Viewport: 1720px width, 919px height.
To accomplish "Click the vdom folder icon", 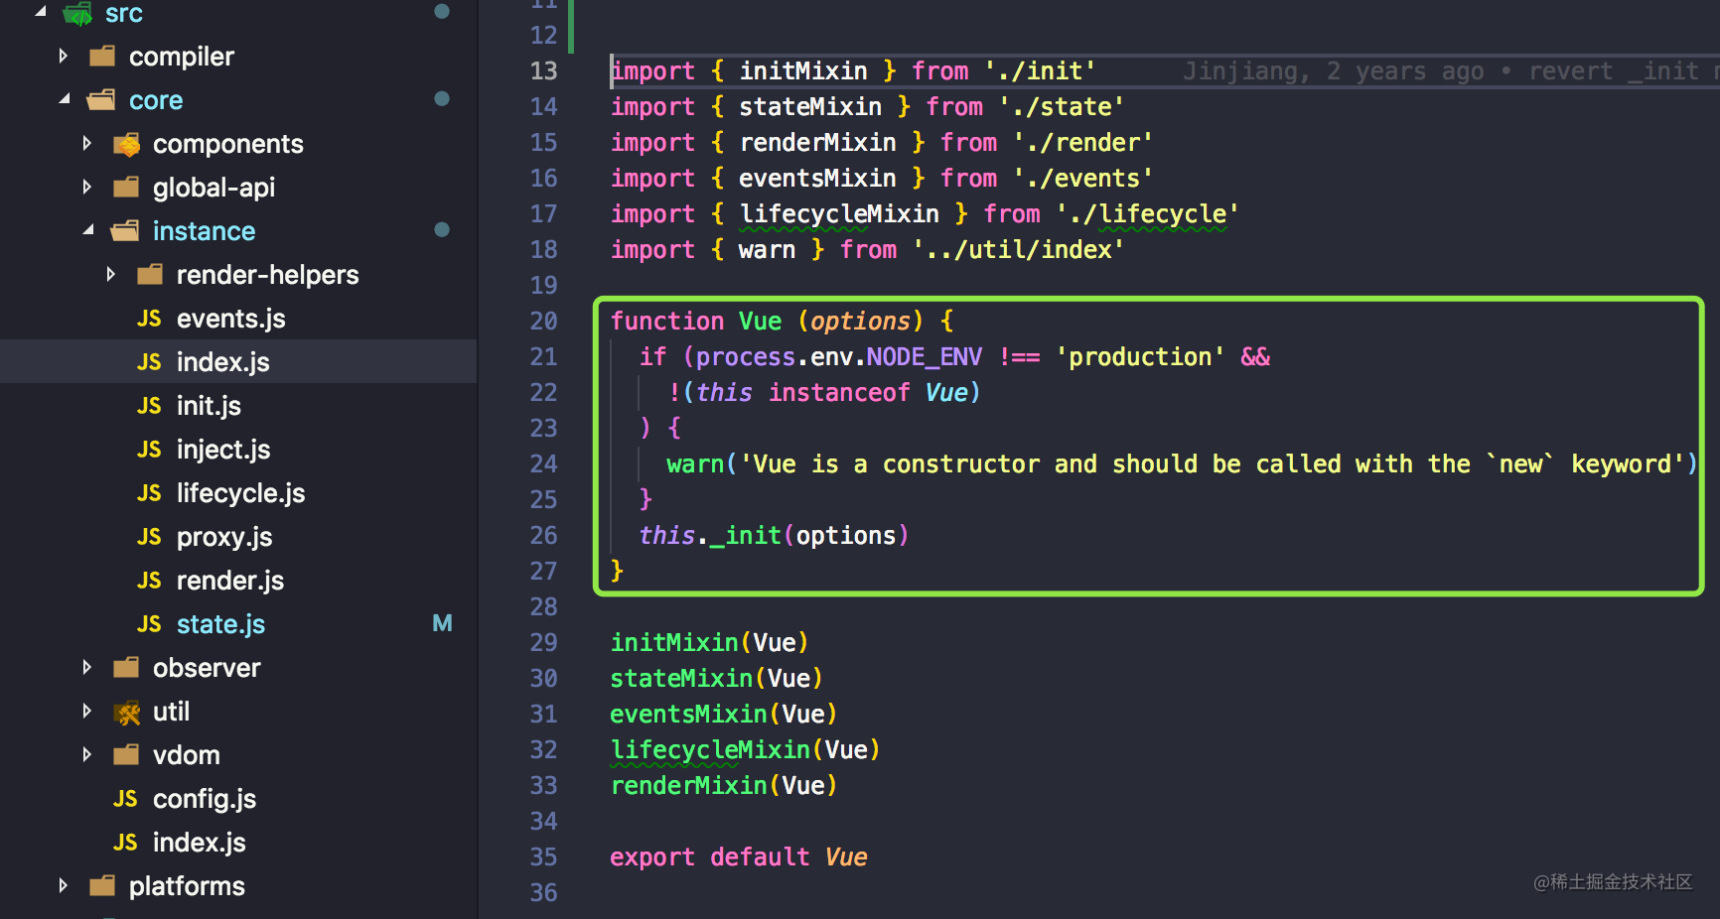I will [x=126, y=754].
